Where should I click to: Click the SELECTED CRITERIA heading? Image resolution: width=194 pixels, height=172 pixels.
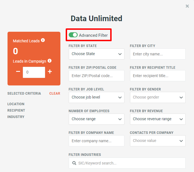coord(24,94)
